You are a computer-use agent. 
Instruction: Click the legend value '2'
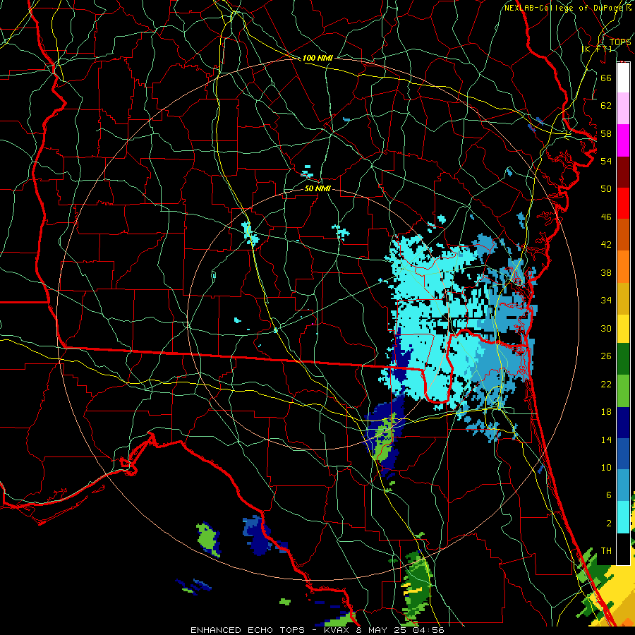pyautogui.click(x=608, y=524)
